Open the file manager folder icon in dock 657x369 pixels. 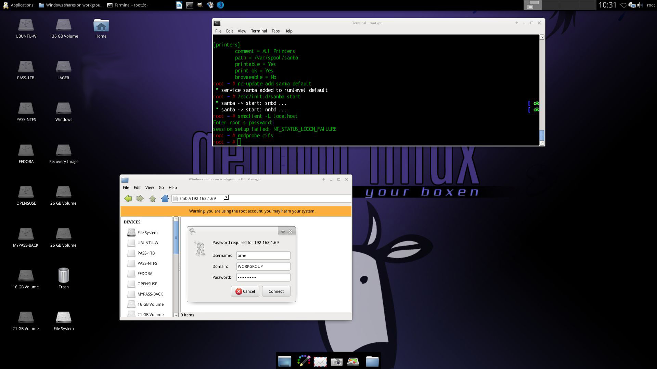click(372, 361)
